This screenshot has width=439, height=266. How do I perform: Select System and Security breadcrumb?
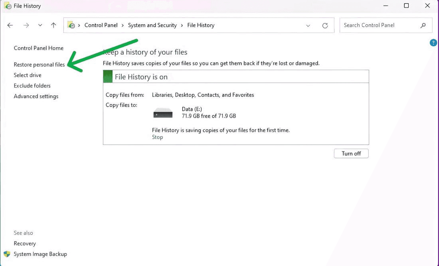(x=152, y=25)
